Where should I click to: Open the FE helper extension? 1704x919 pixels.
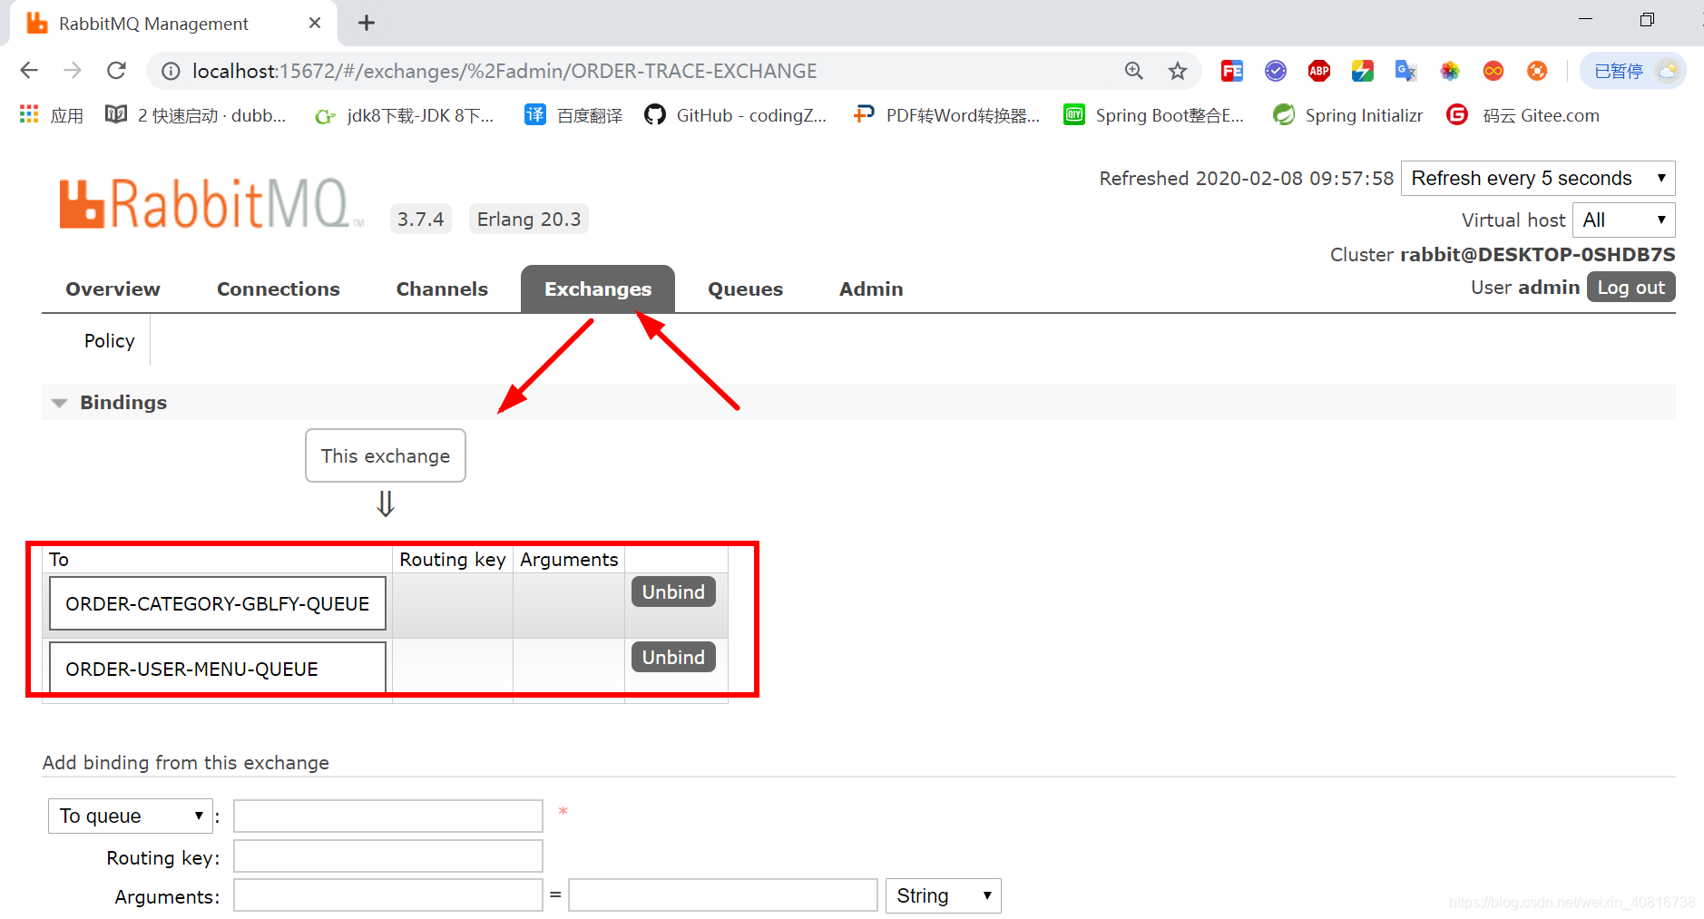1231,71
